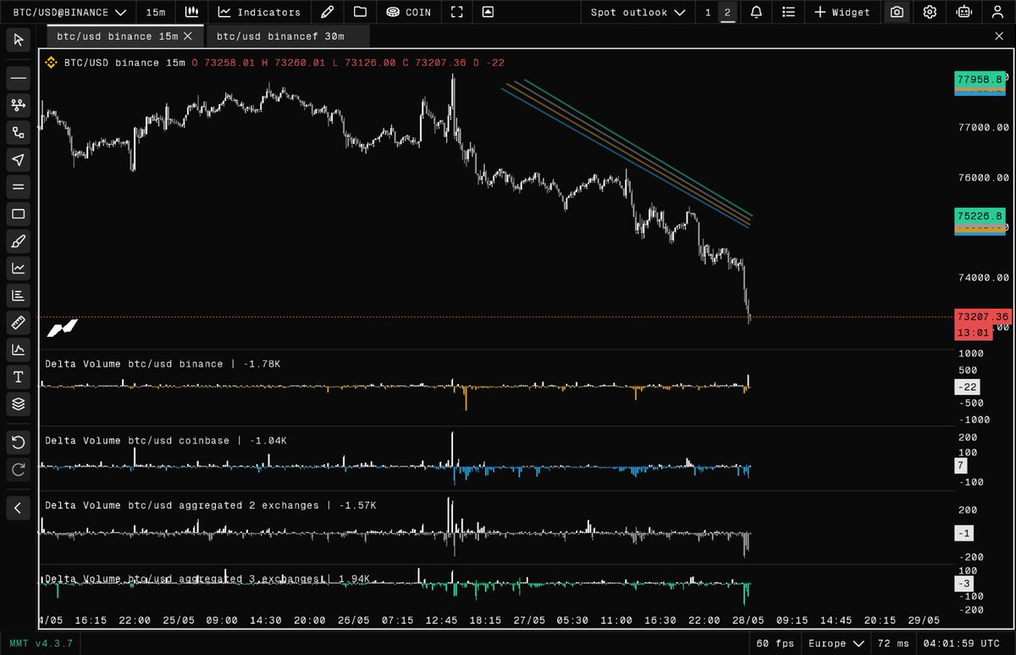Open the Europe server region dropdown
The width and height of the screenshot is (1016, 655).
(x=836, y=643)
